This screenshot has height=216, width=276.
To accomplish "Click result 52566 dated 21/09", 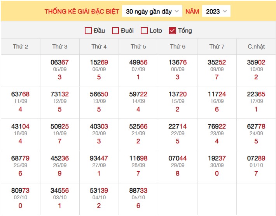I will 138,126.
